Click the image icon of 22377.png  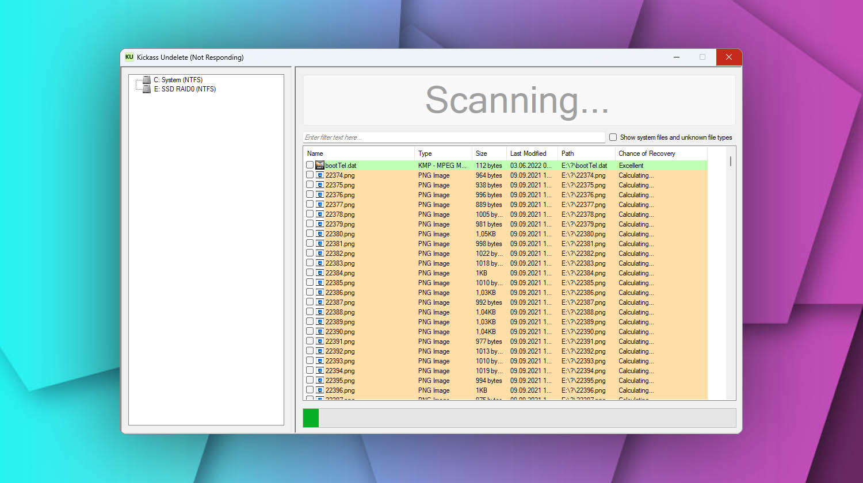tap(320, 204)
